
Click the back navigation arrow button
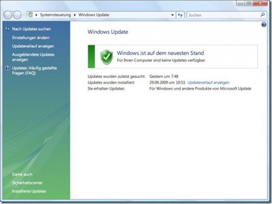[x=8, y=15]
